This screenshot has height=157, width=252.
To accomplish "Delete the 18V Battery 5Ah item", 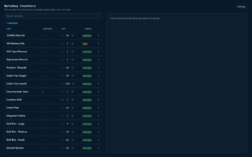I will [99, 43].
